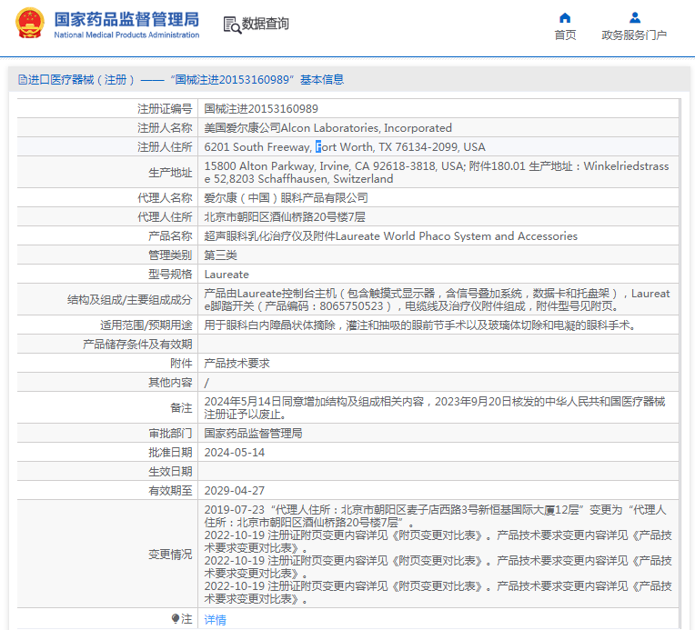This screenshot has width=695, height=630.
Task: Click management category value 第三类
Action: (221, 255)
